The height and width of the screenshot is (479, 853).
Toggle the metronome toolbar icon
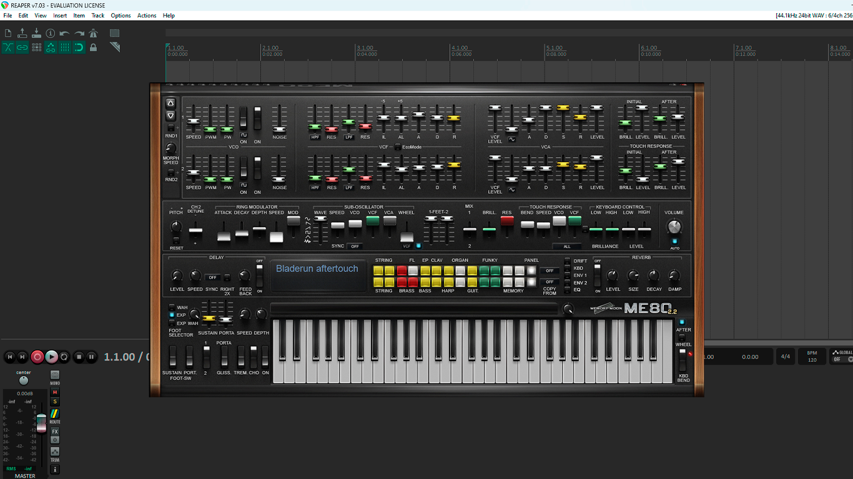coord(94,33)
